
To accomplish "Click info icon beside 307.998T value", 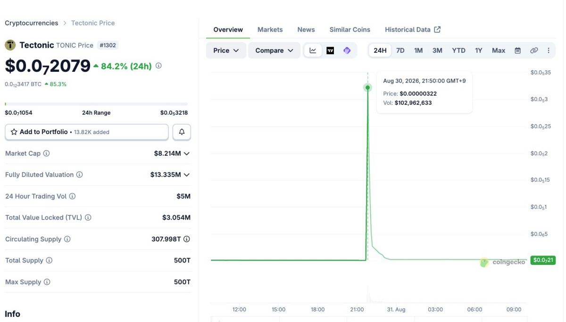I will [x=187, y=239].
